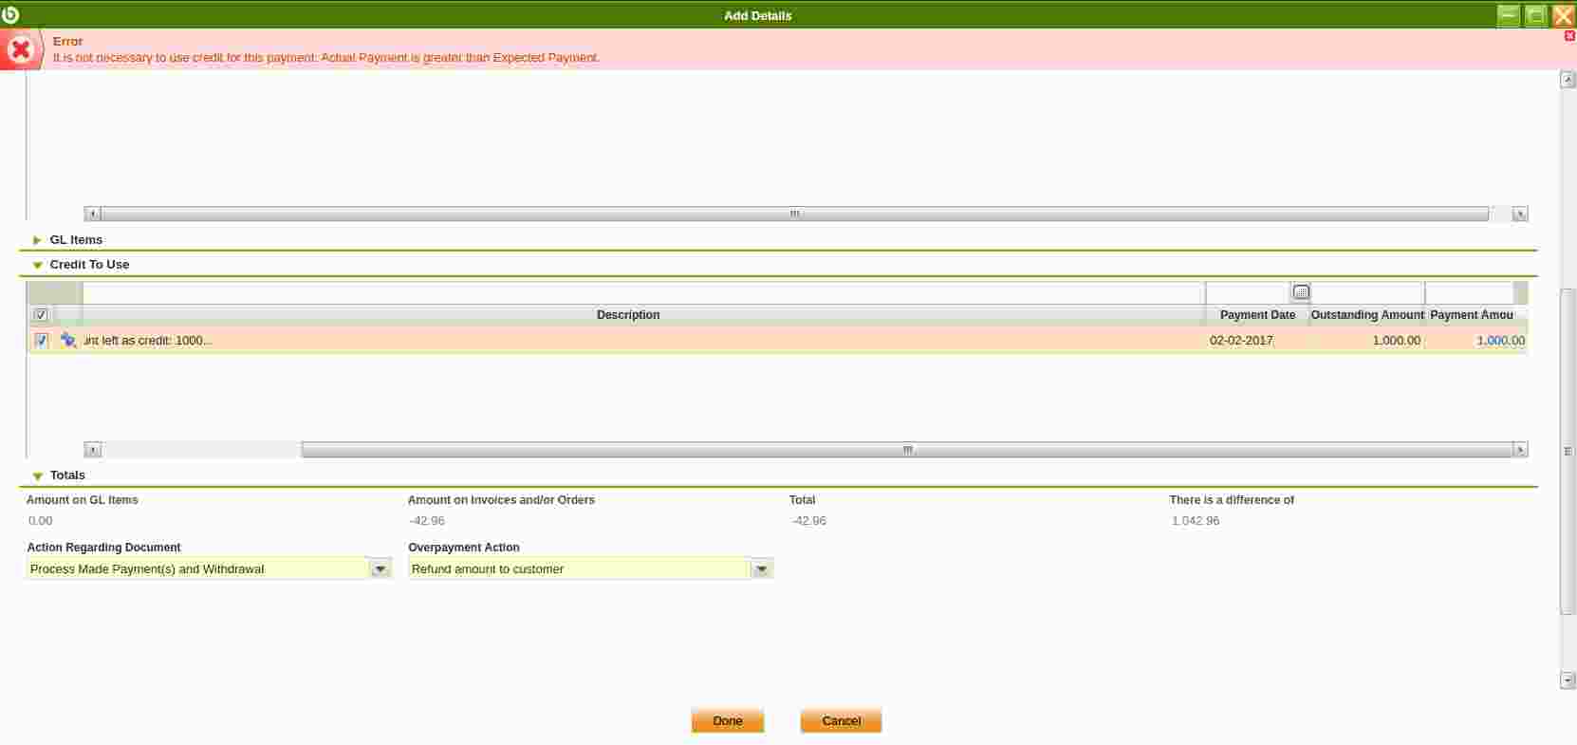This screenshot has height=745, width=1577.
Task: Click the Cancel button
Action: coord(841,721)
